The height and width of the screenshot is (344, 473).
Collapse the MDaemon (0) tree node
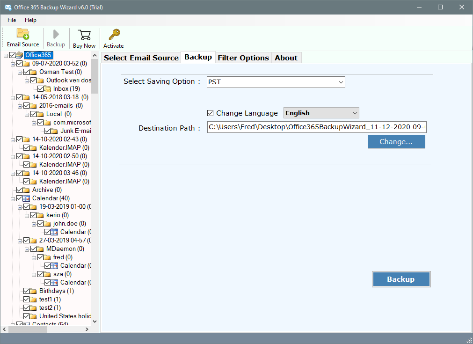point(27,249)
